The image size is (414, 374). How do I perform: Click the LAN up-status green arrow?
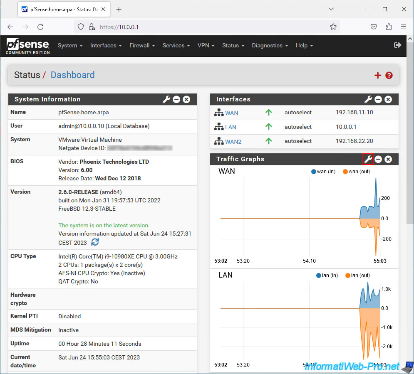coord(268,127)
